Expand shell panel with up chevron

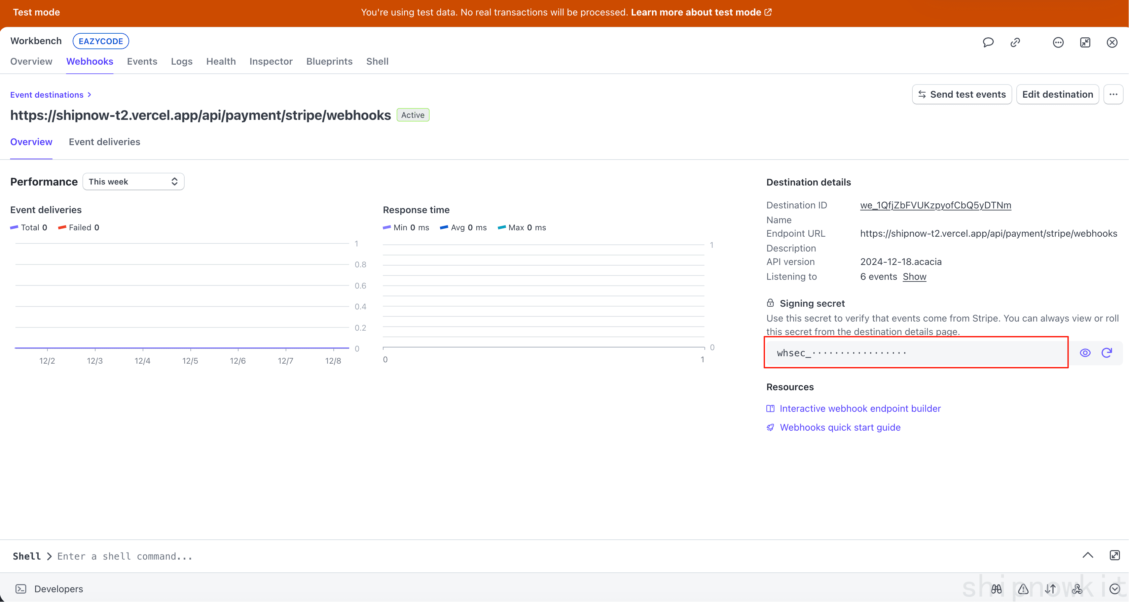pos(1088,556)
